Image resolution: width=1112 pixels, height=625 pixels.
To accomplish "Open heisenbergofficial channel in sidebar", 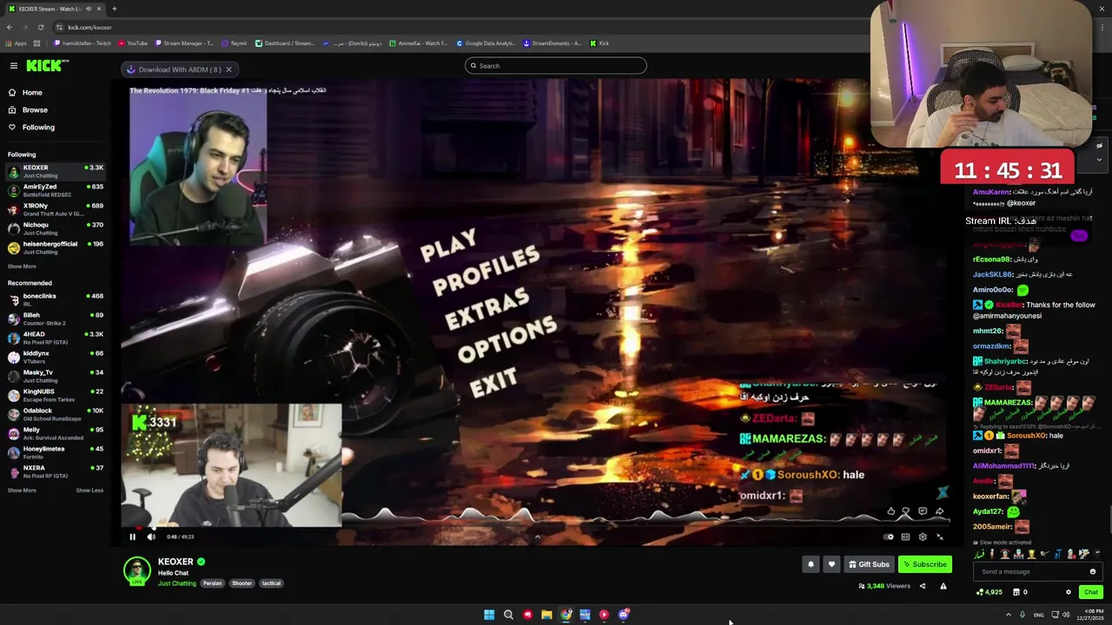I will (x=56, y=247).
